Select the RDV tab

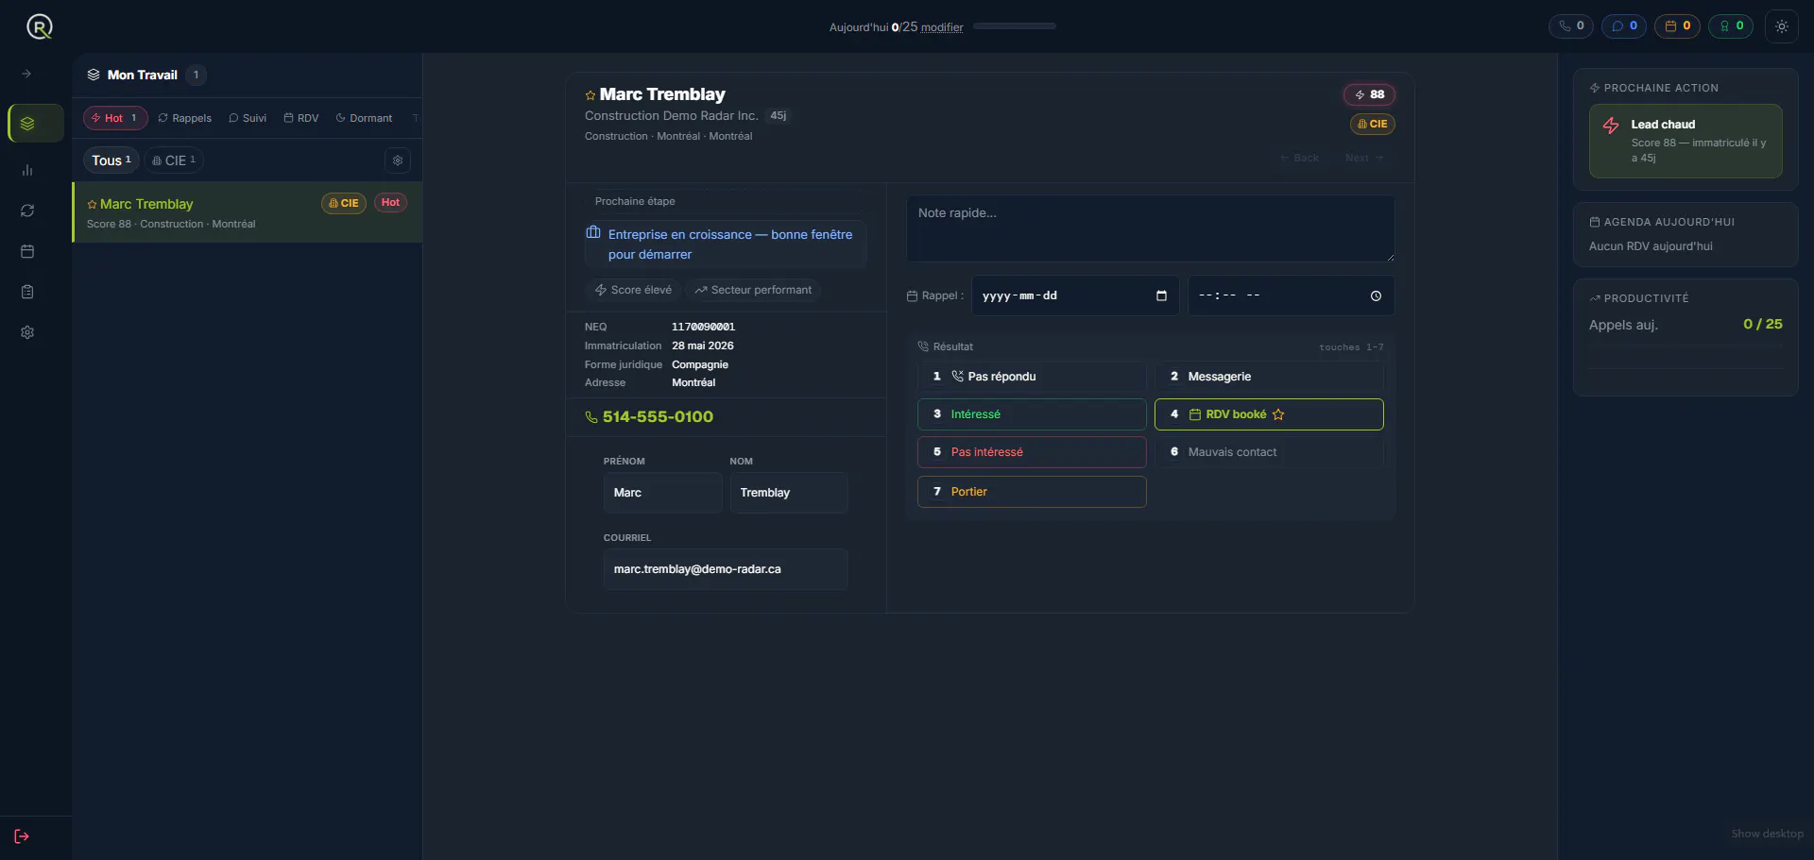pyautogui.click(x=301, y=118)
